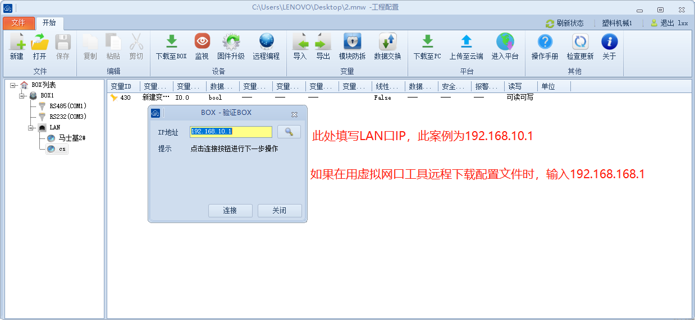Click the BOX列表 root label
The height and width of the screenshot is (320, 695).
[44, 85]
